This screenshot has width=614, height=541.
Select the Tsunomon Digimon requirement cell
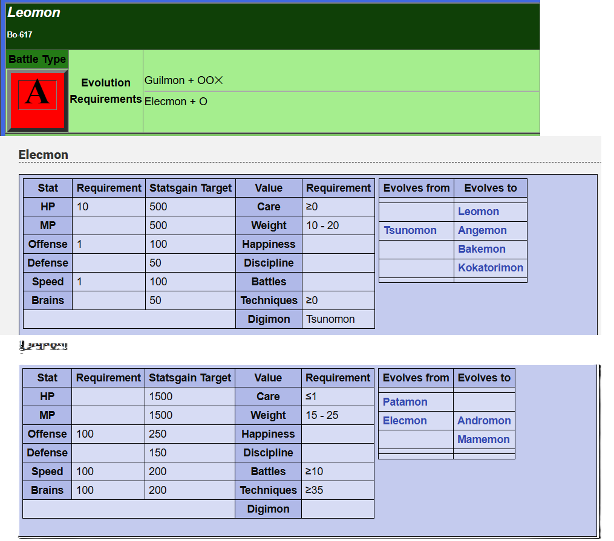338,320
